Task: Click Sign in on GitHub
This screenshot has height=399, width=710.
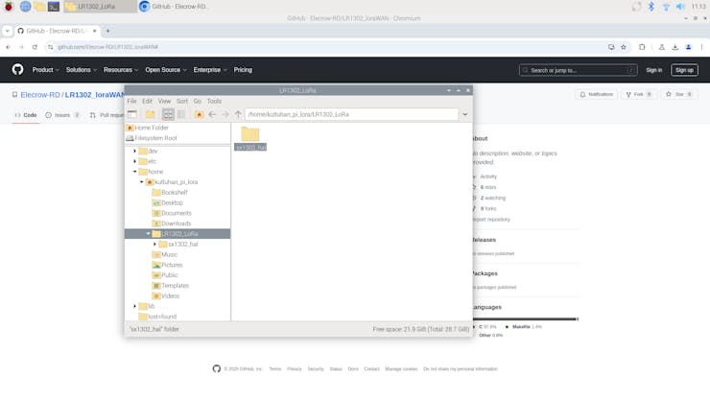Action: click(653, 70)
